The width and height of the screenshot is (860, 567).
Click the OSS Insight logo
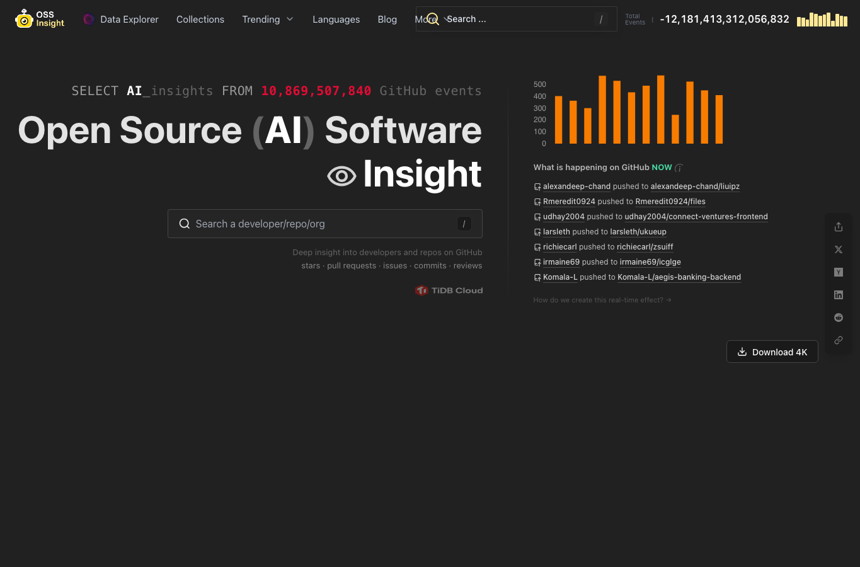[40, 19]
